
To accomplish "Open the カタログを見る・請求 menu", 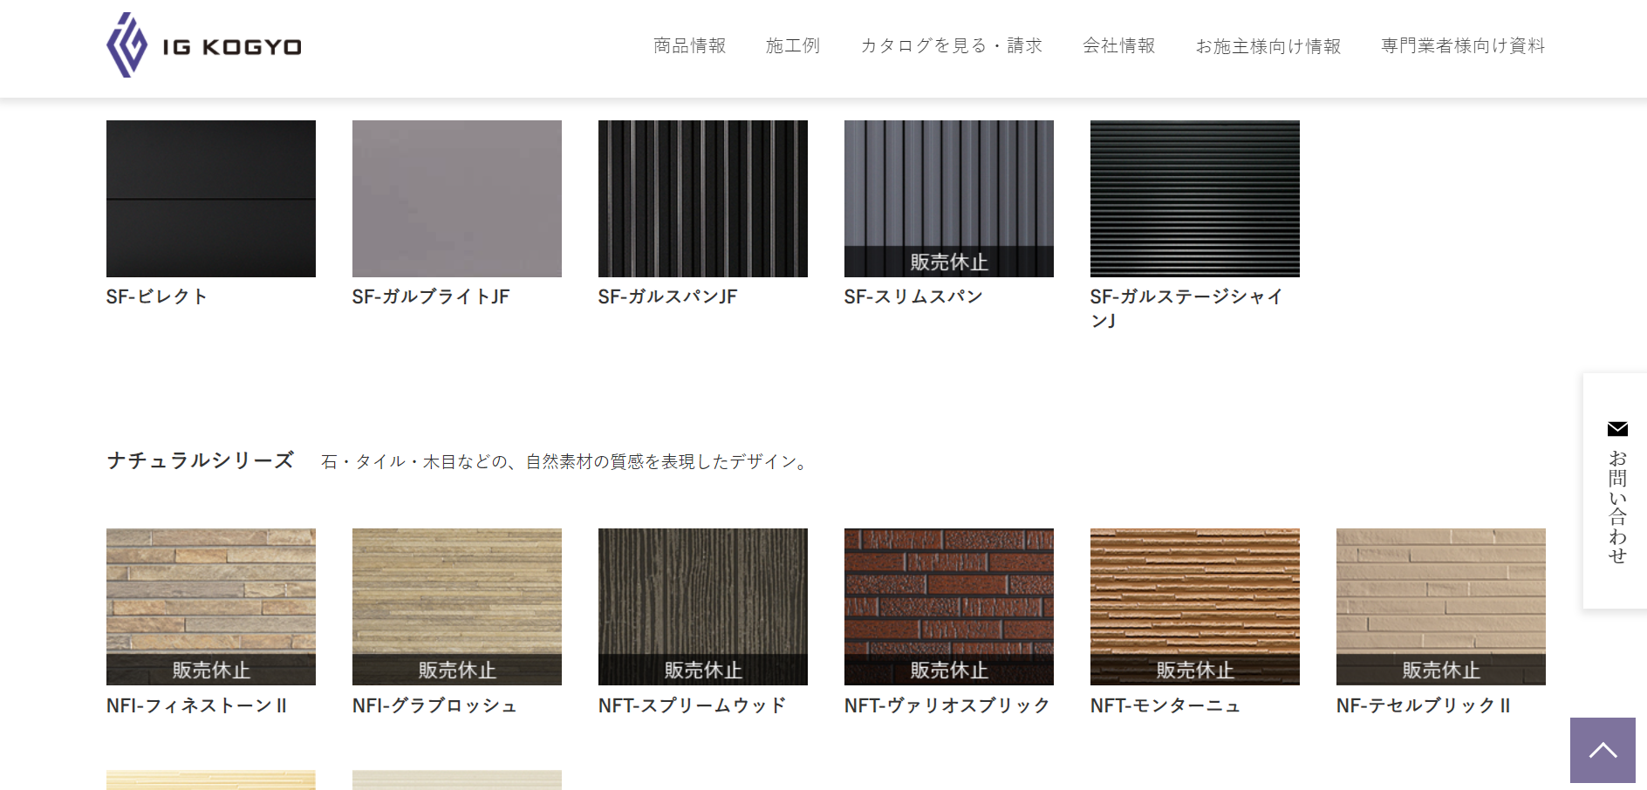I will click(x=952, y=45).
